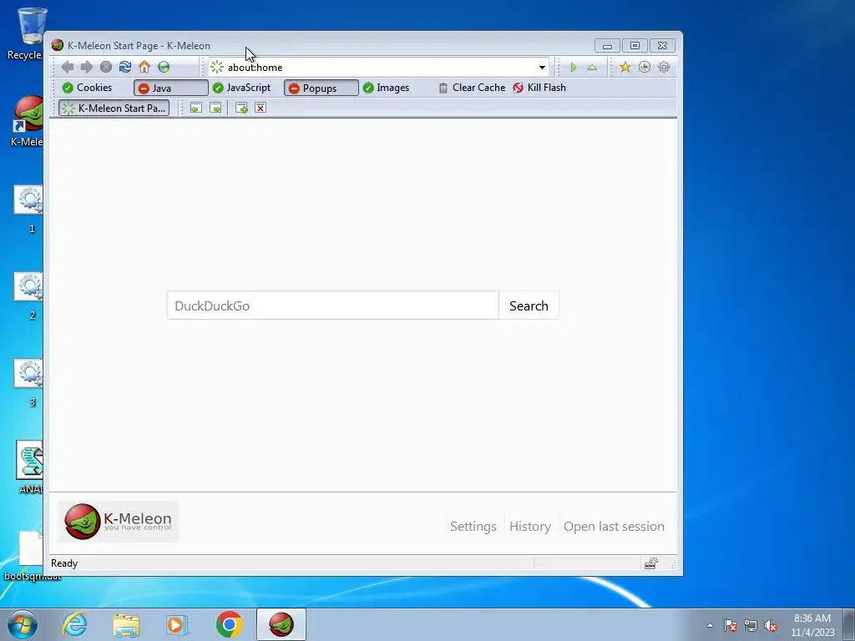This screenshot has height=641, width=855.
Task: Click the K-Meleon logo on start page
Action: coord(118,522)
